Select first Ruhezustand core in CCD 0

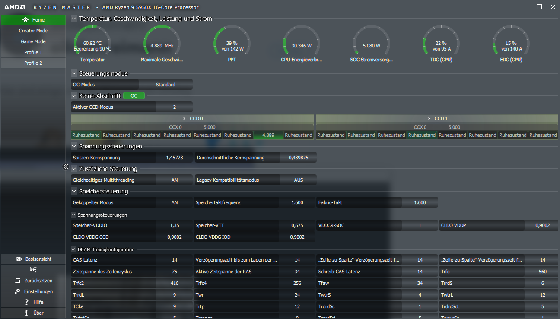[86, 135]
